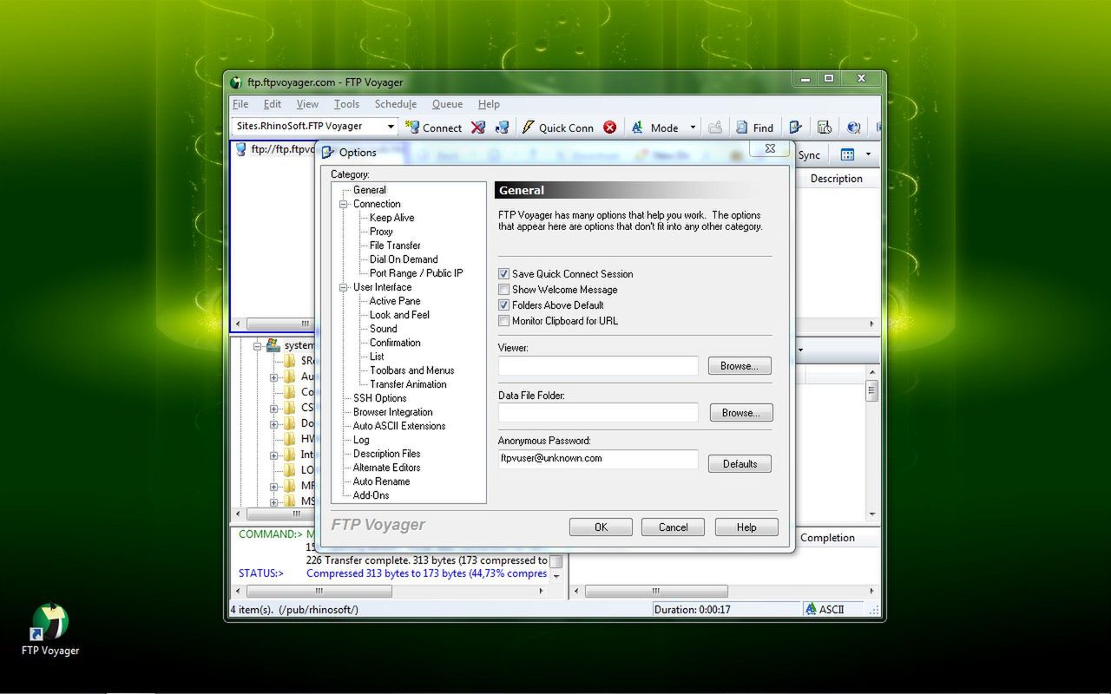Expand the Au folder in local tree
Viewport: 1111px width, 694px height.
pyautogui.click(x=274, y=377)
